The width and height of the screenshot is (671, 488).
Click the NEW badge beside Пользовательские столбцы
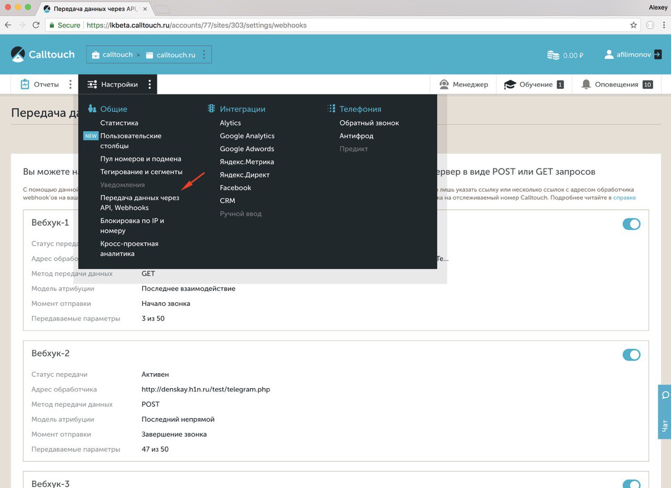91,136
